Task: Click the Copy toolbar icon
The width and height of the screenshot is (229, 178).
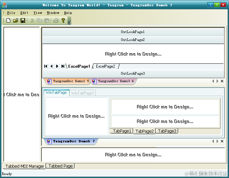Action: [x=39, y=20]
